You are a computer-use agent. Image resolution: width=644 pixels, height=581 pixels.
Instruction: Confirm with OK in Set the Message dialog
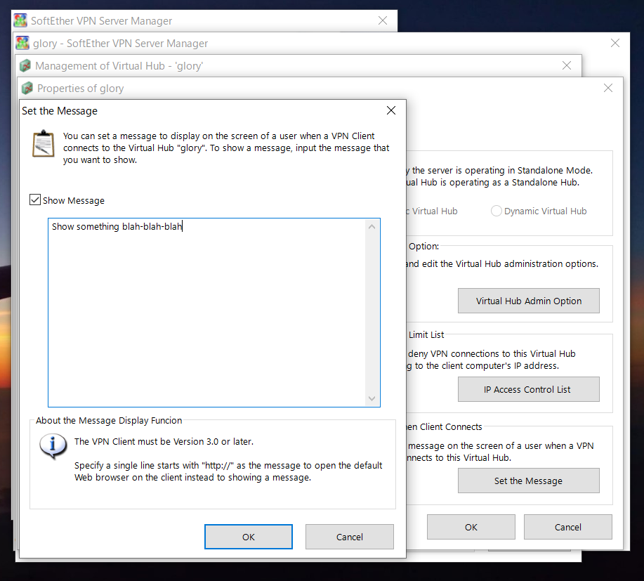(x=249, y=537)
